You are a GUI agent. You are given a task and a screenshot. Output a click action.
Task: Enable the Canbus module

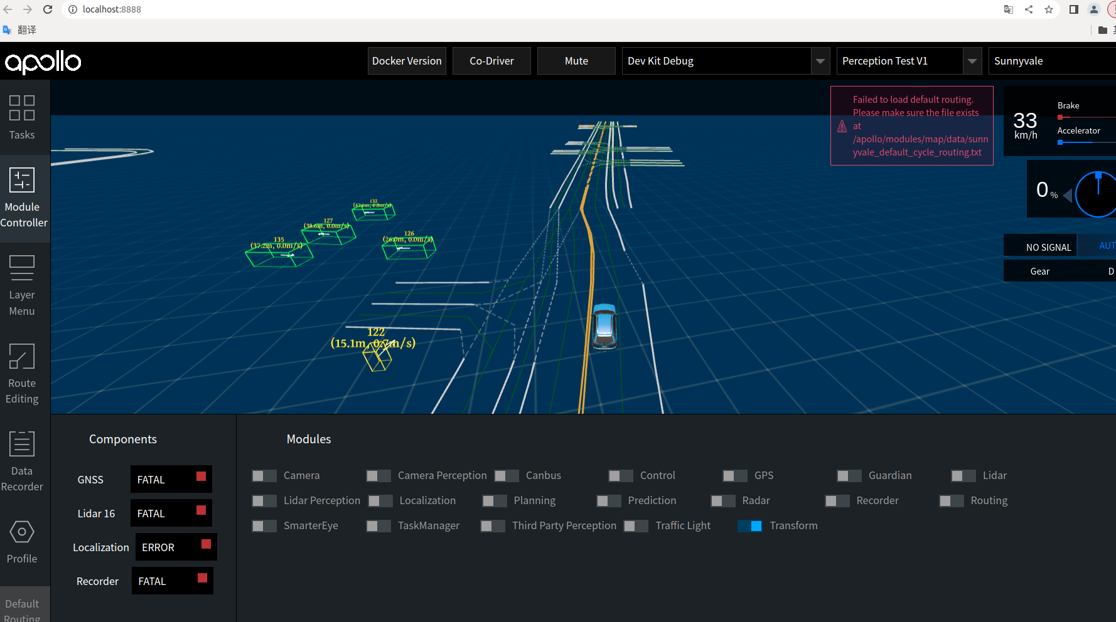pyautogui.click(x=507, y=476)
